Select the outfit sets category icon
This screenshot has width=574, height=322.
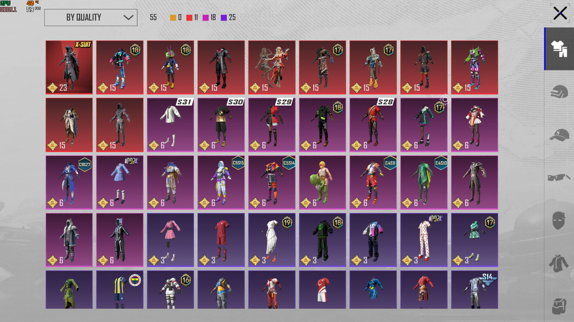click(559, 49)
